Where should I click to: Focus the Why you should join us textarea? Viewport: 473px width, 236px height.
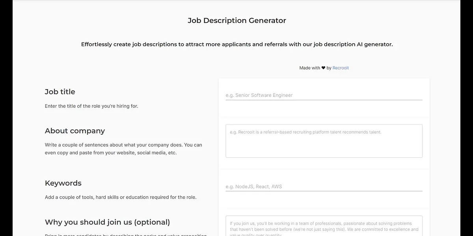324,226
